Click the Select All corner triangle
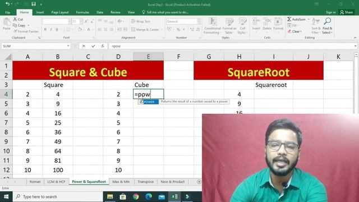 click(8, 57)
